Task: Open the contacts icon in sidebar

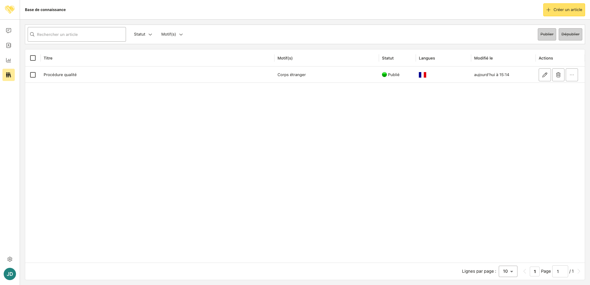Action: (9, 45)
